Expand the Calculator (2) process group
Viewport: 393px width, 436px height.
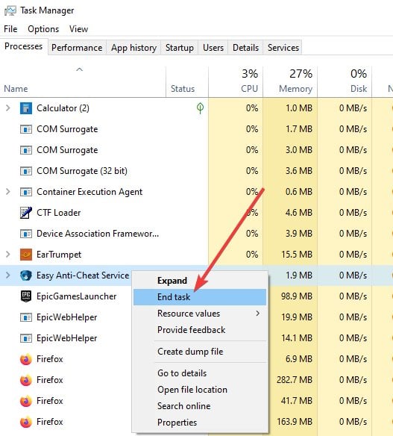point(8,108)
